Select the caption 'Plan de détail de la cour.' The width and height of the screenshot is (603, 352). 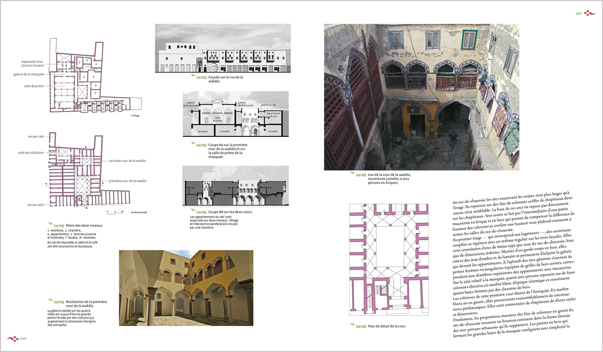(387, 326)
